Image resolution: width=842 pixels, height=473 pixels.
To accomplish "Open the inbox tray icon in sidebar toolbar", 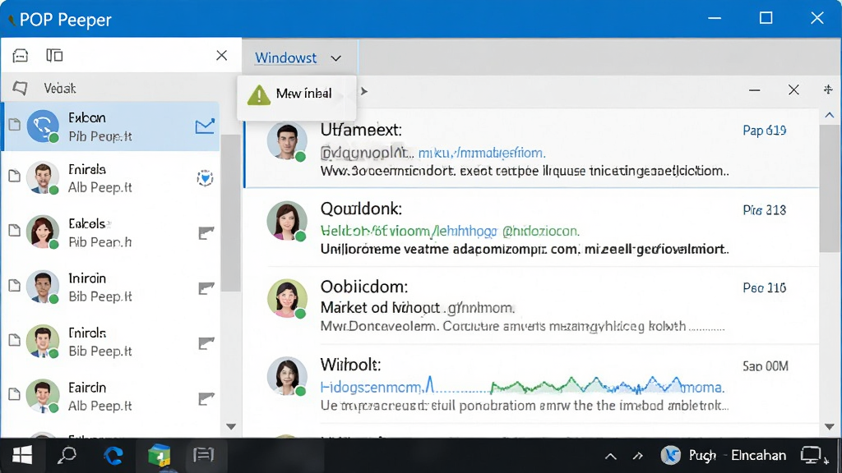I will click(21, 55).
